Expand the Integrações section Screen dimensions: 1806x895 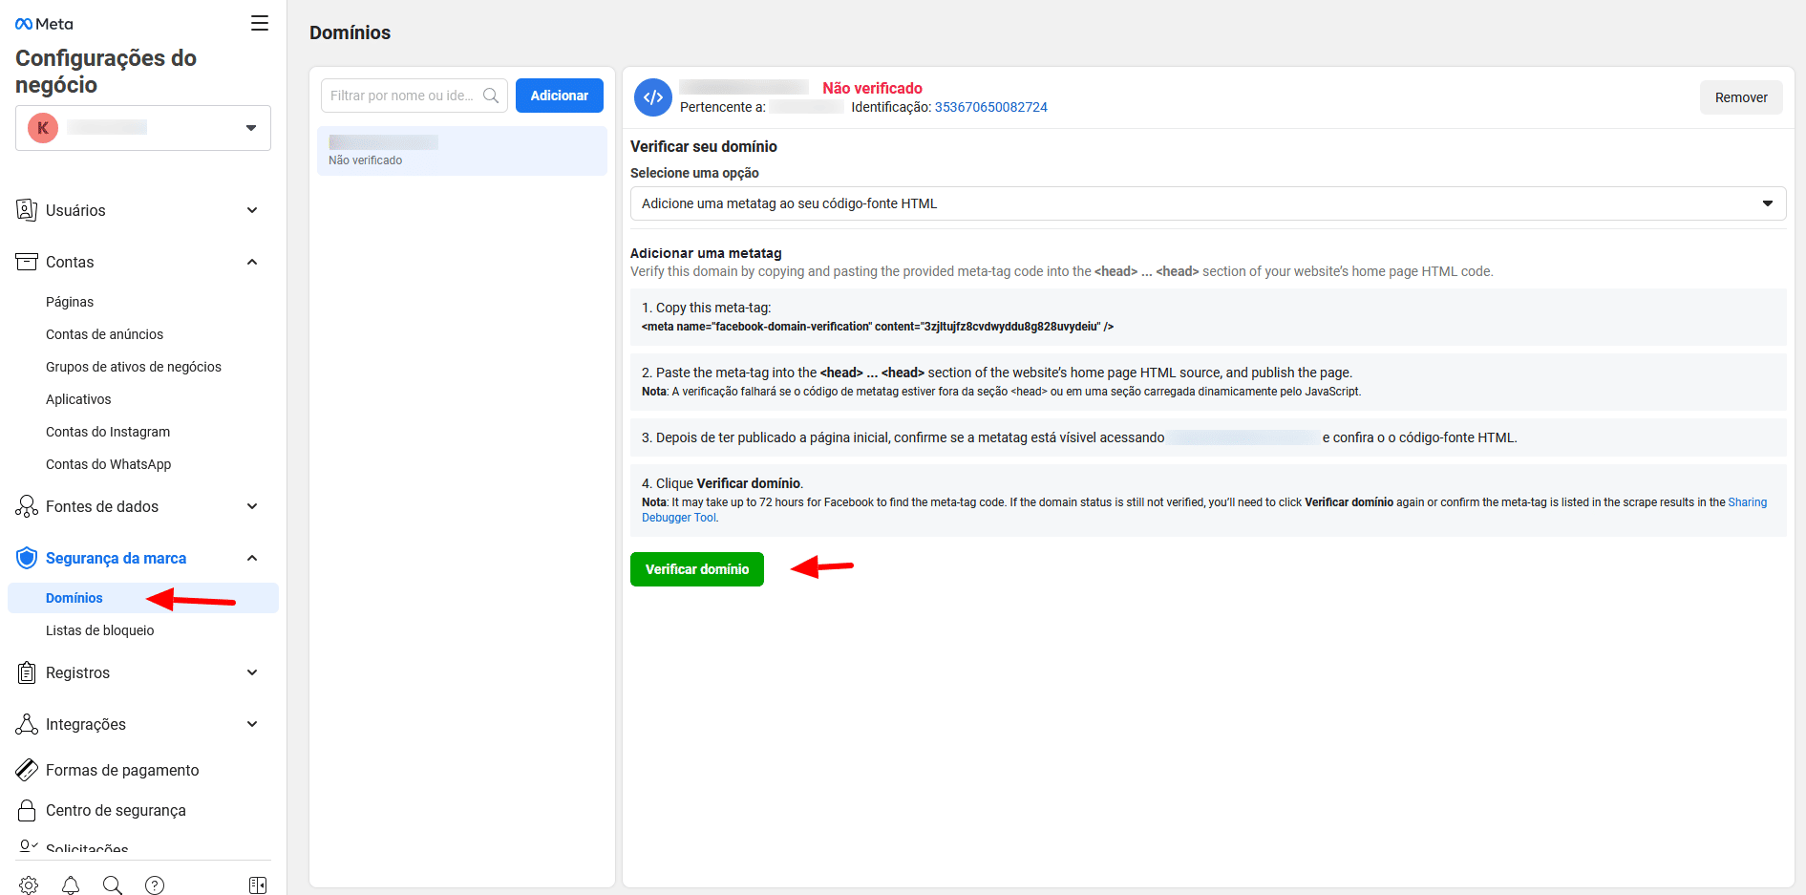click(x=252, y=724)
